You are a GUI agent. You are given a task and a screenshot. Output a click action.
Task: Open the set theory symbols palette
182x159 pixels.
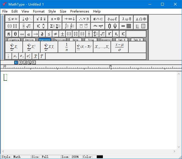click(98, 19)
